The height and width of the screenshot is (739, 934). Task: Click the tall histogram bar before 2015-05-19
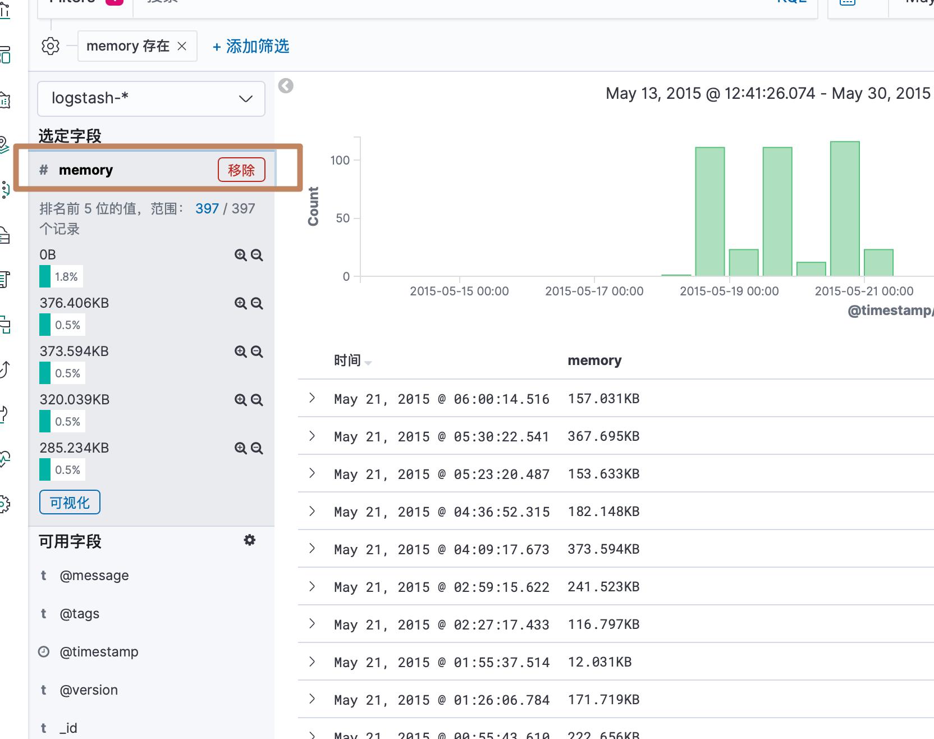[710, 212]
